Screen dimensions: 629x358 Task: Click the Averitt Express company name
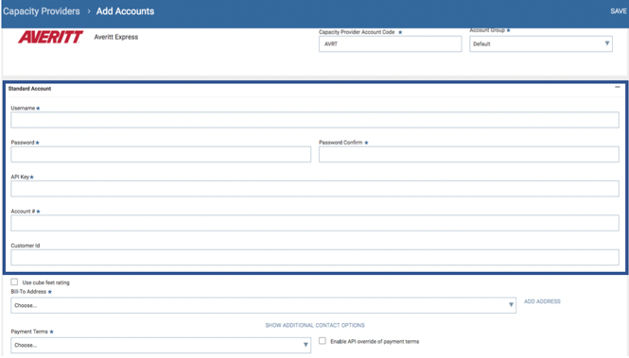coord(116,37)
